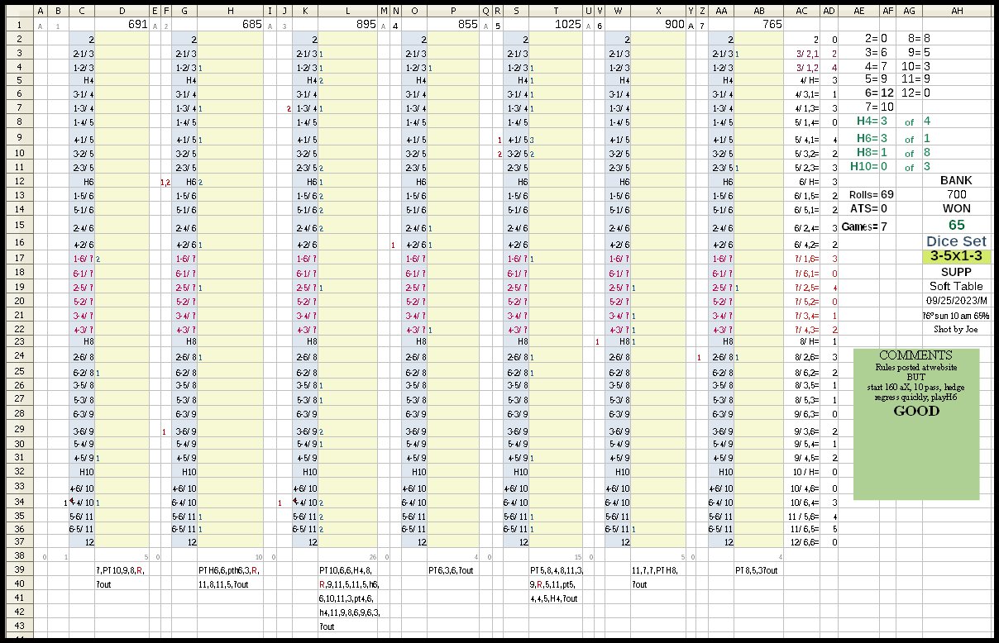Click the GOOD text in comments box
This screenshot has height=643, width=999.
pos(916,411)
